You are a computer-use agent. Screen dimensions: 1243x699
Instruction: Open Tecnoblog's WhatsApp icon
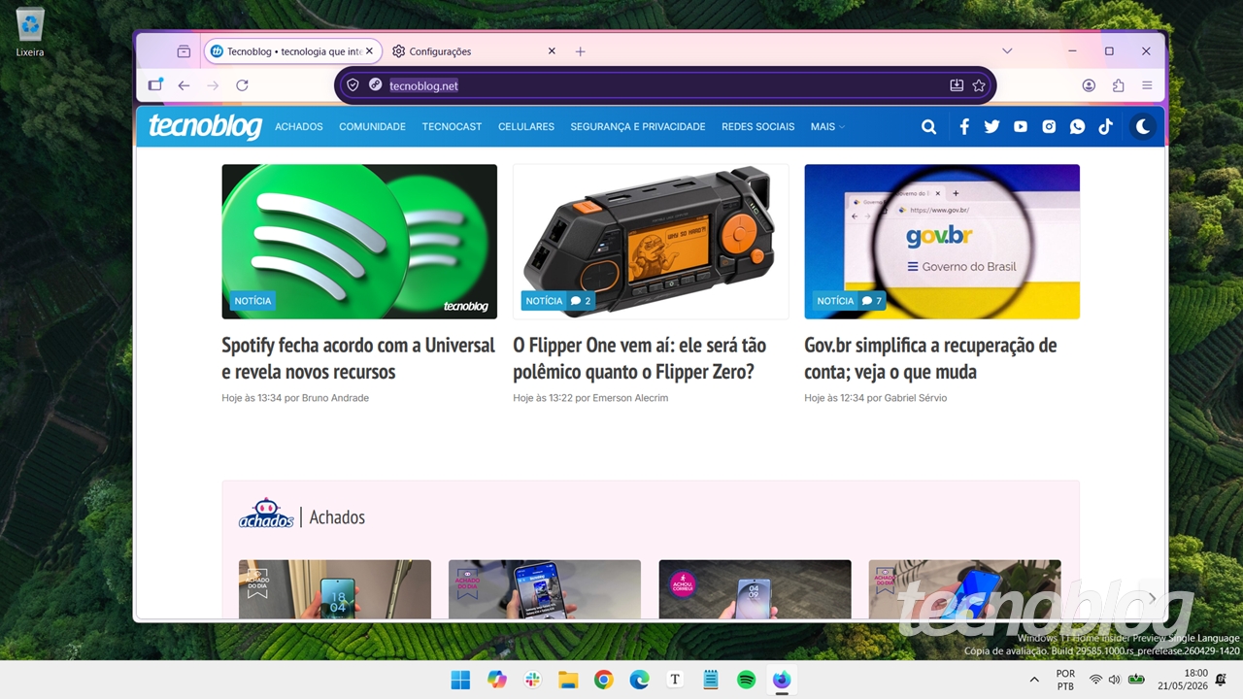(1077, 126)
